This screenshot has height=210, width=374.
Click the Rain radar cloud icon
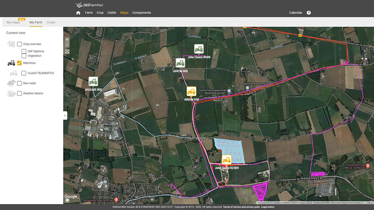point(11,83)
